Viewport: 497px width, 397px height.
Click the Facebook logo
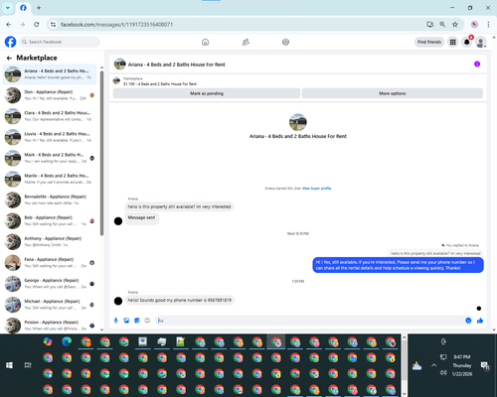tap(10, 42)
